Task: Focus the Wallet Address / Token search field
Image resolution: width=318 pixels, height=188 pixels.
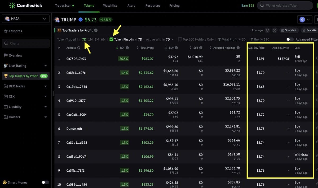Action: click(x=285, y=6)
